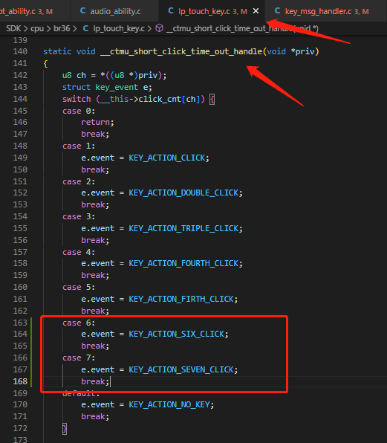
Task: Click the opening brace on line 141
Action: [x=45, y=64]
